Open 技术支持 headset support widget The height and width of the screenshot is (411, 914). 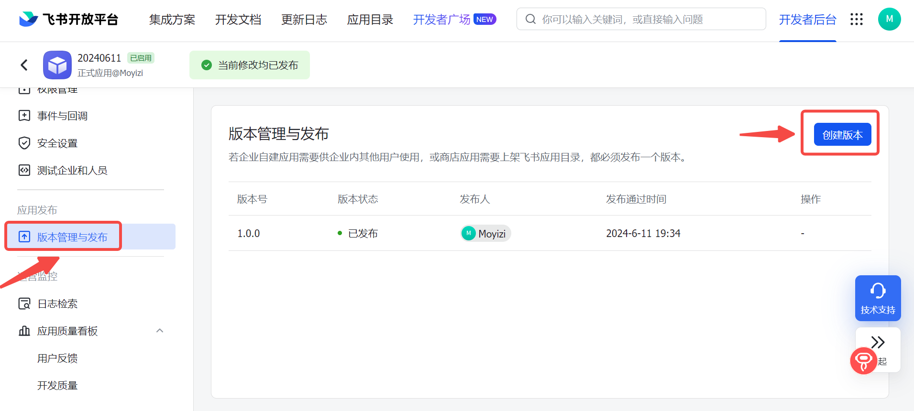click(878, 298)
